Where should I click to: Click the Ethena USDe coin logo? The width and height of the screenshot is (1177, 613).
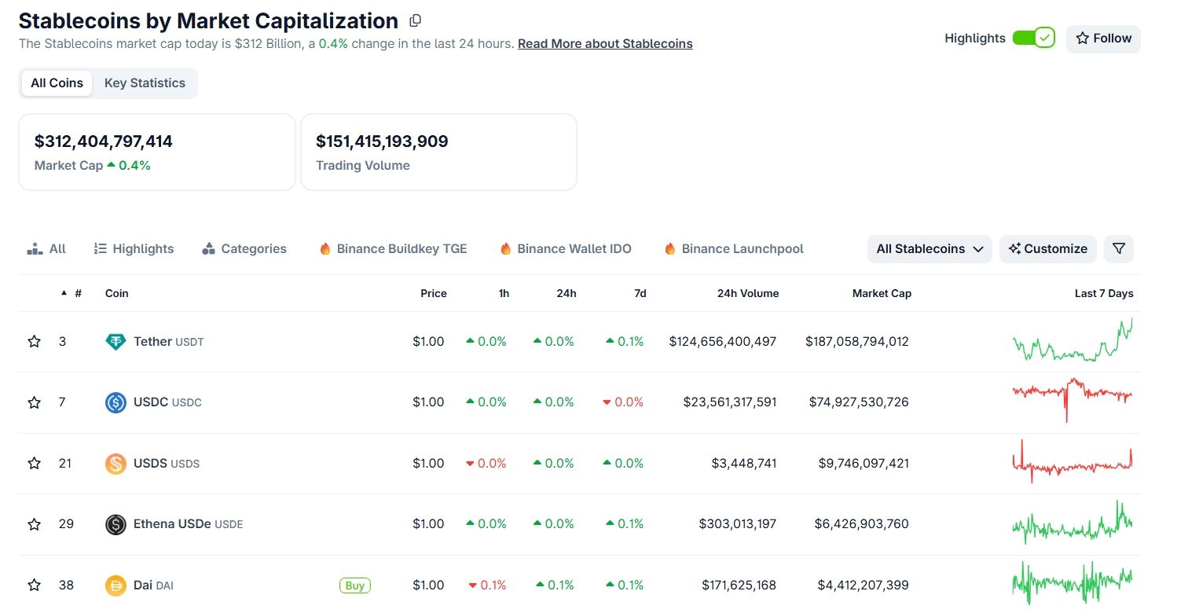(x=115, y=523)
